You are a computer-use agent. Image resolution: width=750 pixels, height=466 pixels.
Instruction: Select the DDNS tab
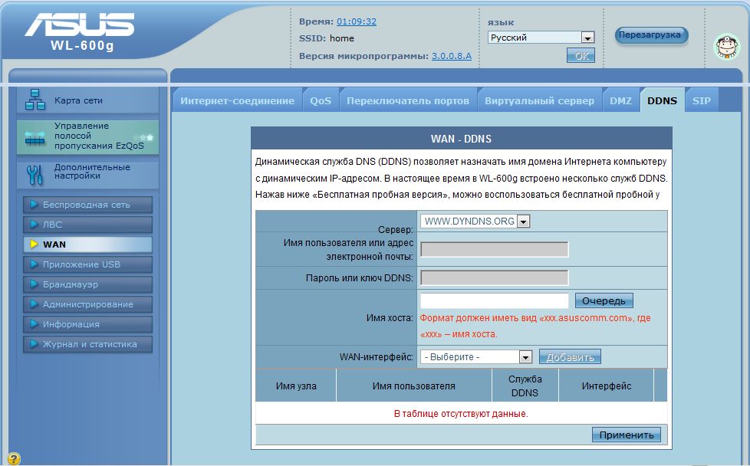tap(663, 100)
